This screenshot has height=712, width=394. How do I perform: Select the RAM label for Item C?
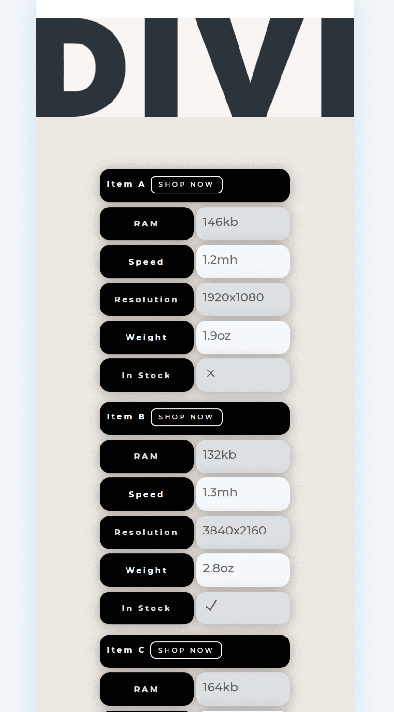pos(146,689)
